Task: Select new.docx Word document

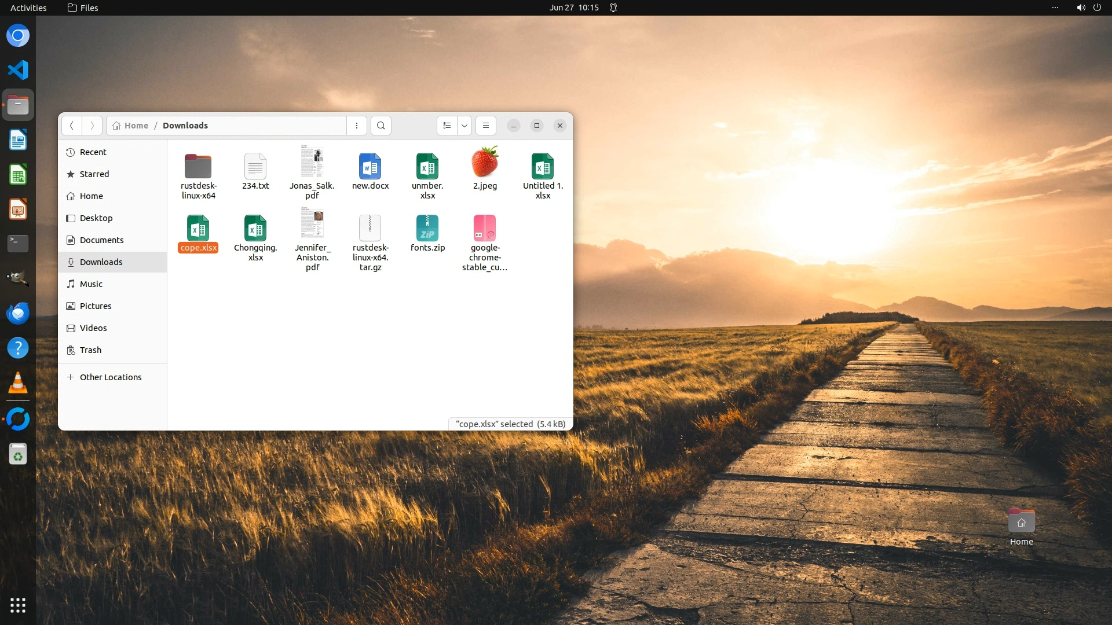Action: pyautogui.click(x=370, y=167)
